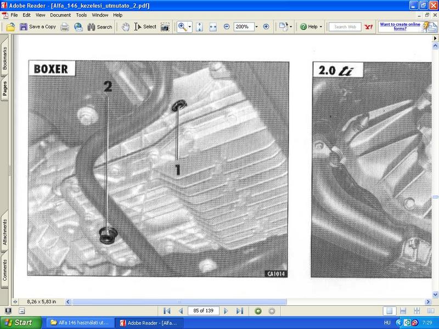This screenshot has height=329, width=439.
Task: Switch to 'Alfa 146 használati ut...' taskbar folder
Action: coord(80,323)
